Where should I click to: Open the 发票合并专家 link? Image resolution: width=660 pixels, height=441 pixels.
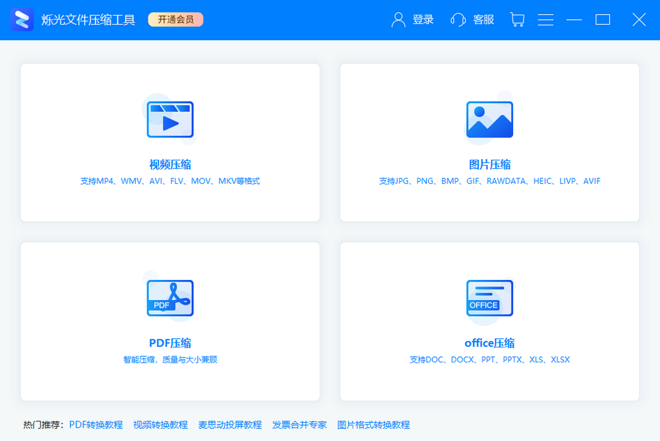[x=300, y=425]
